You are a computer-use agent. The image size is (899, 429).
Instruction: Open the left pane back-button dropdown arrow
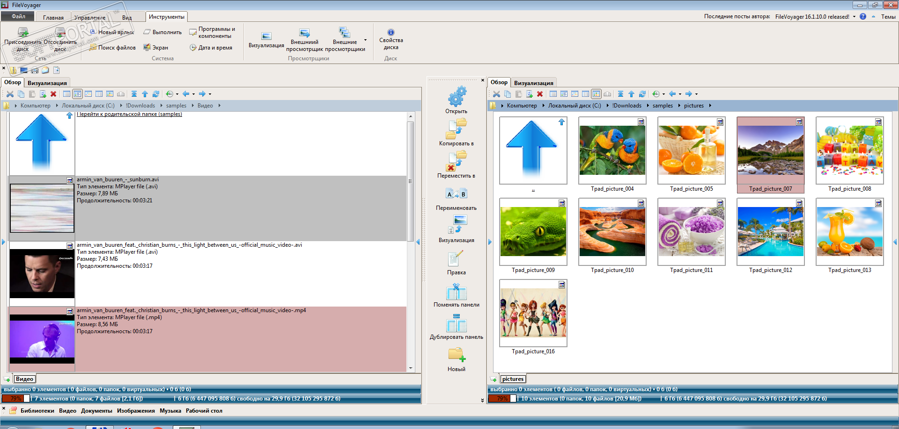(193, 94)
